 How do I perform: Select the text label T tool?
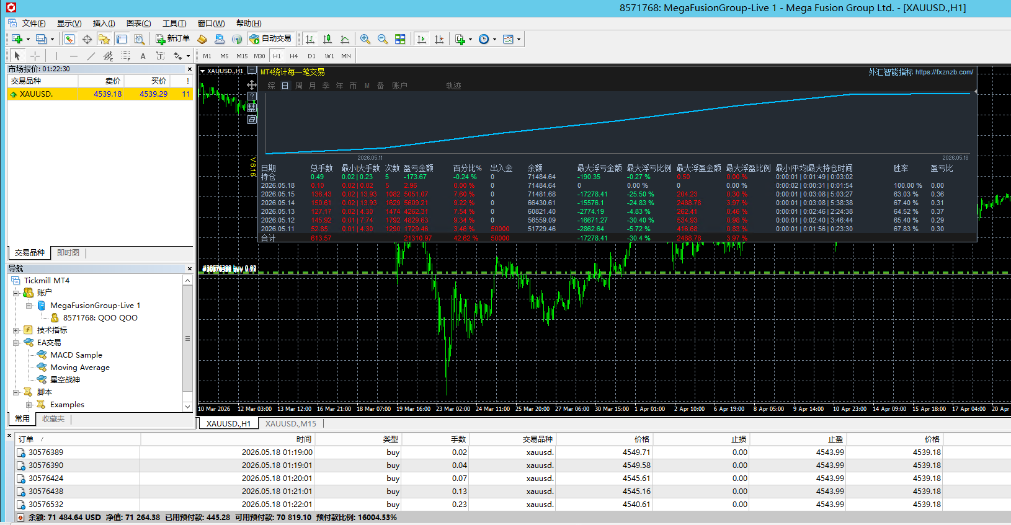[x=160, y=56]
